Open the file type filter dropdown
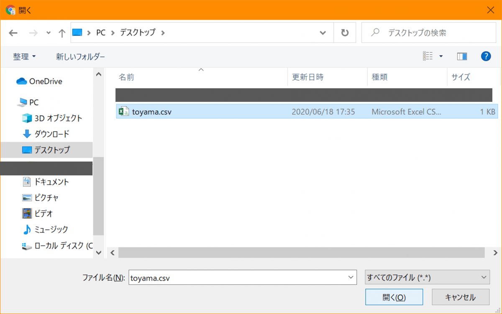Image resolution: width=502 pixels, height=314 pixels. click(427, 277)
